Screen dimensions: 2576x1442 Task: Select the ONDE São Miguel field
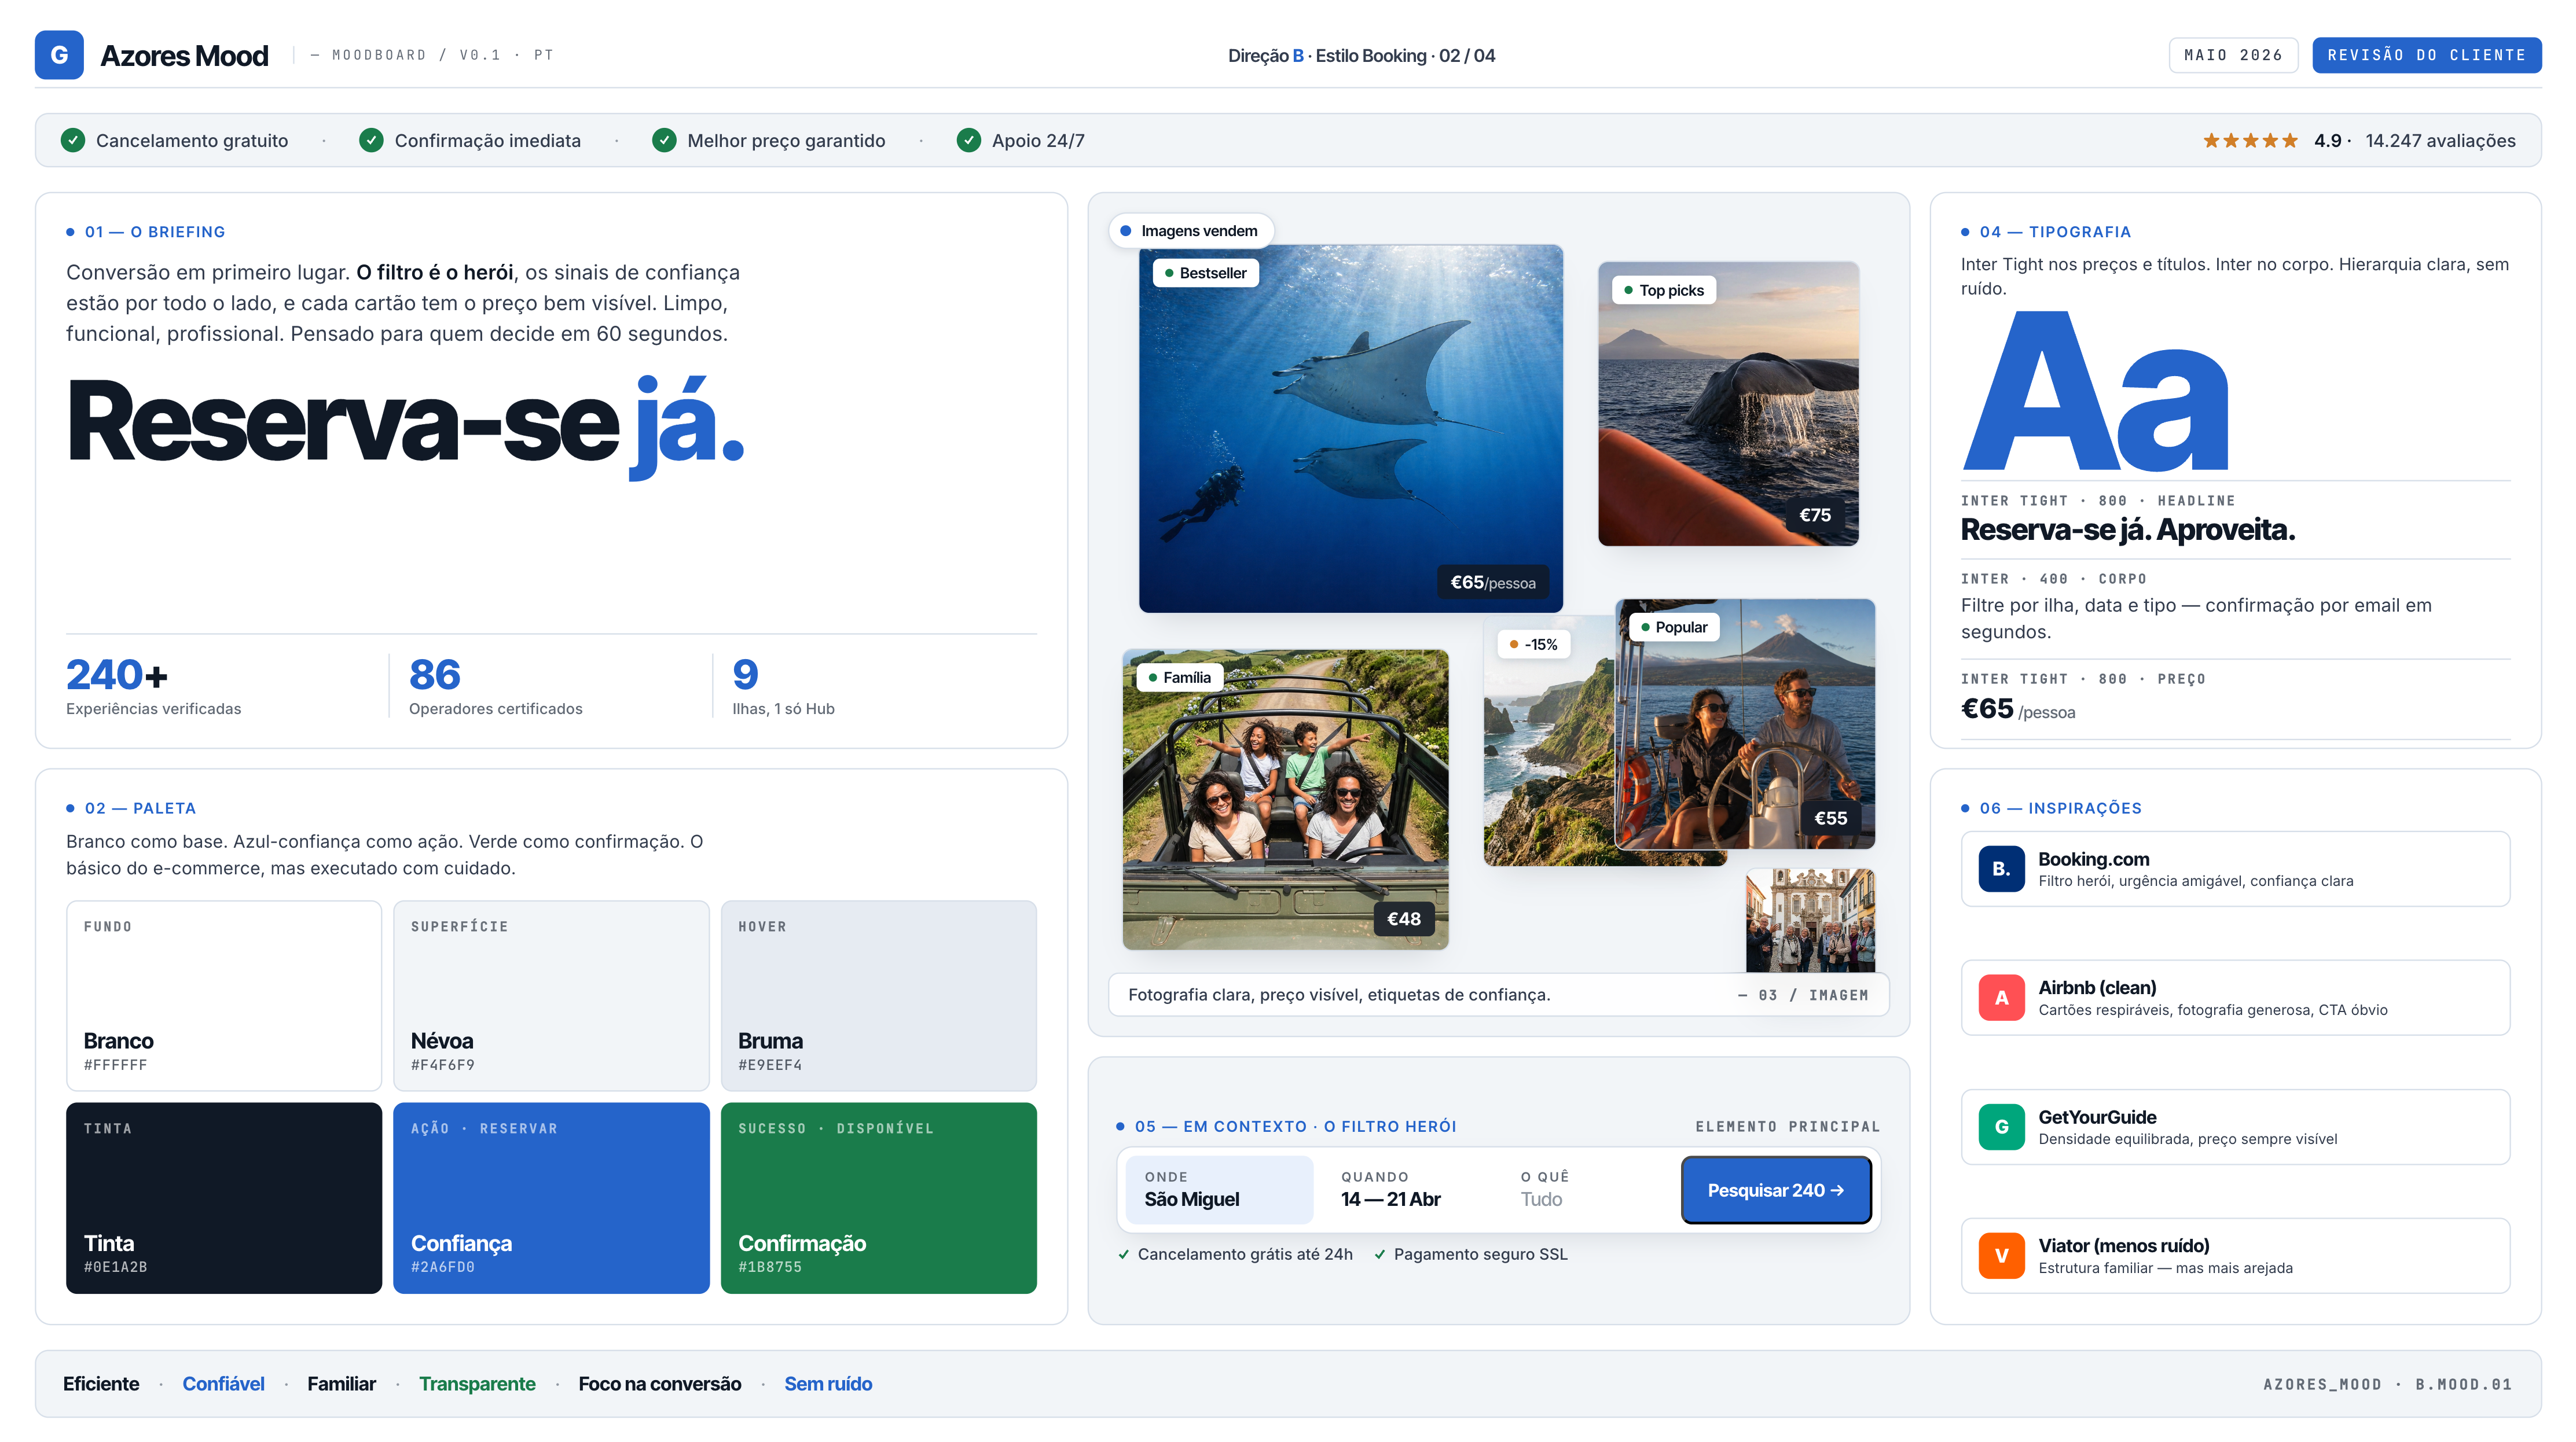tap(1219, 1190)
